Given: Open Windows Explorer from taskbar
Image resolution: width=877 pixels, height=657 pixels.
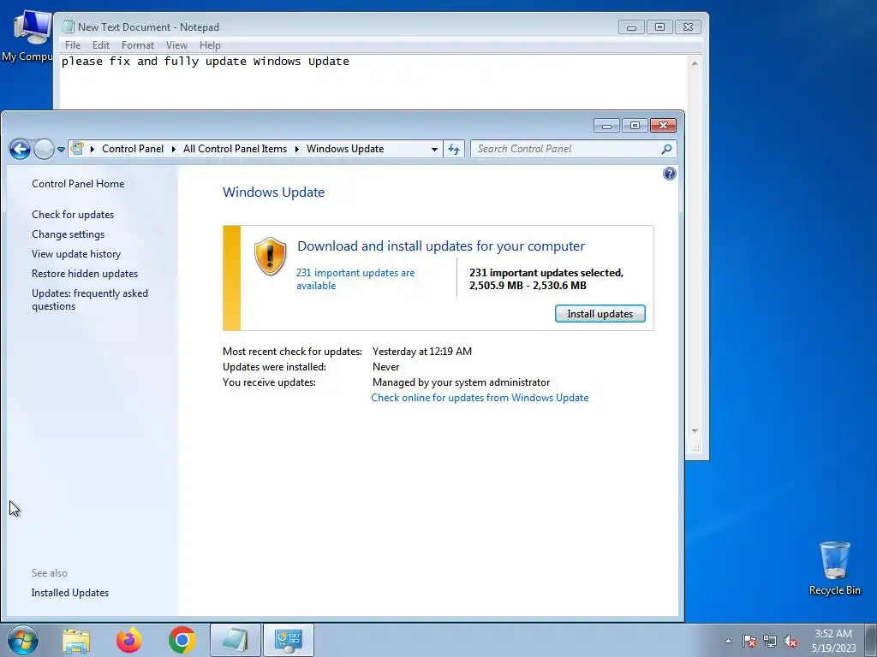Looking at the screenshot, I should (76, 640).
